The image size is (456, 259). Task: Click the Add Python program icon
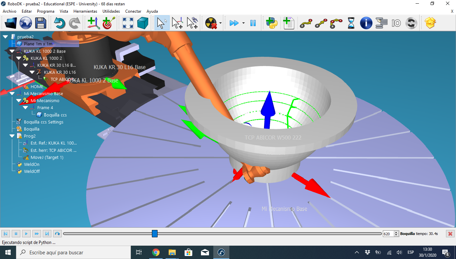tap(272, 23)
